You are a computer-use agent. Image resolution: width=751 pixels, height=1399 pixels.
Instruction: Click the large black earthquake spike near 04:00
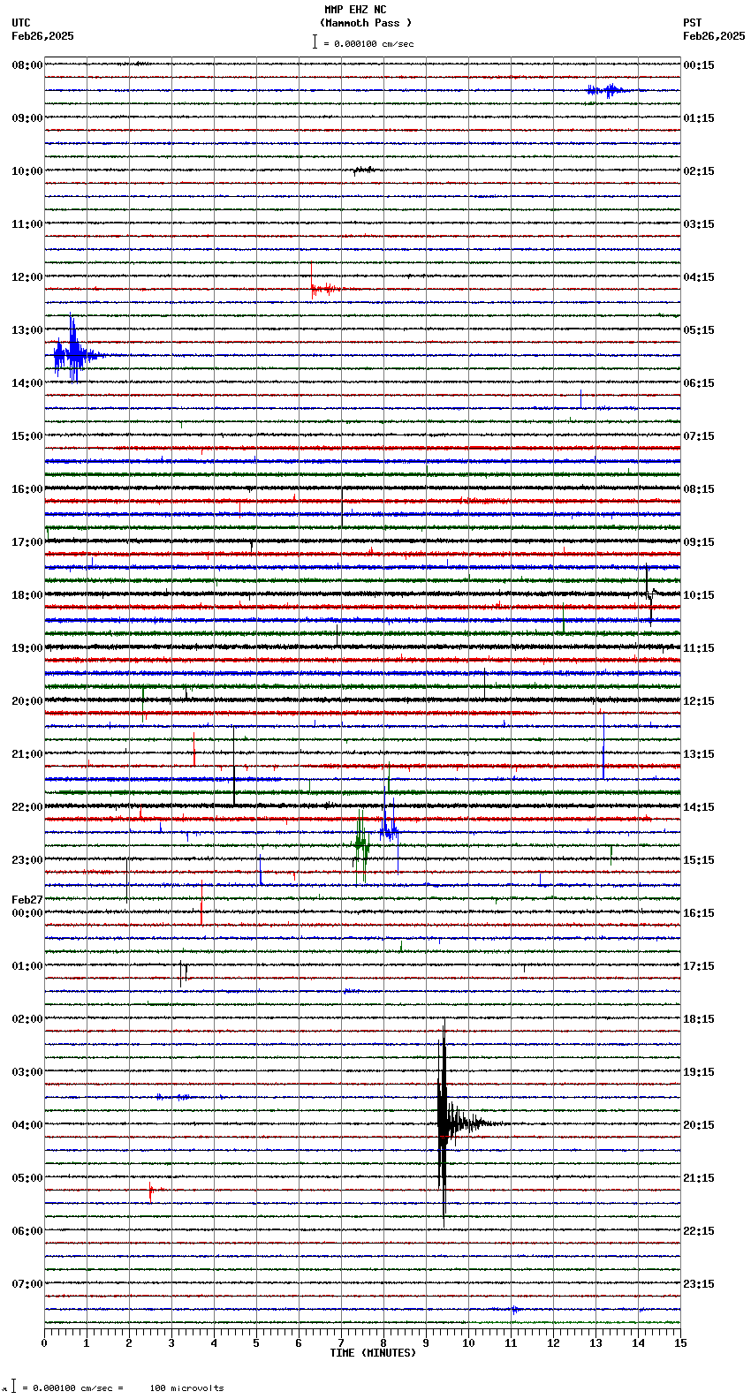[x=444, y=1123]
